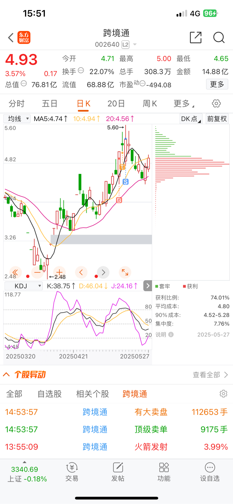
Task: Tap the red 获利 legend
Action: 190,286
